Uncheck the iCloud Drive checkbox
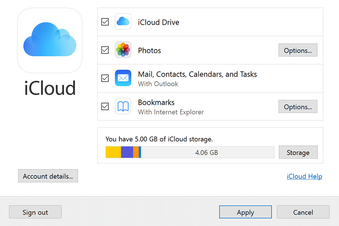 tap(105, 22)
